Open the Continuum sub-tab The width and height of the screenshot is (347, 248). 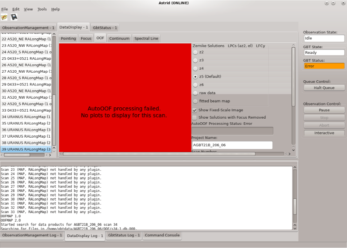119,38
